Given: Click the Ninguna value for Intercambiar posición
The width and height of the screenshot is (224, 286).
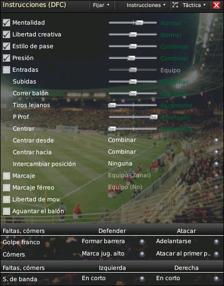Looking at the screenshot, I should (120, 163).
